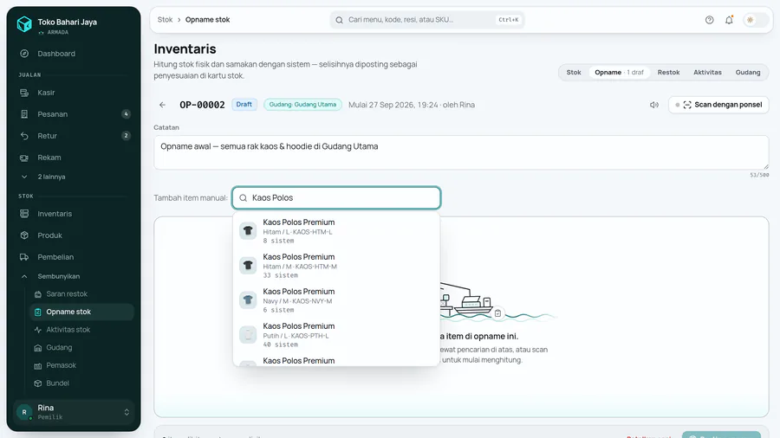
Task: Open the help question mark icon
Action: [x=709, y=20]
